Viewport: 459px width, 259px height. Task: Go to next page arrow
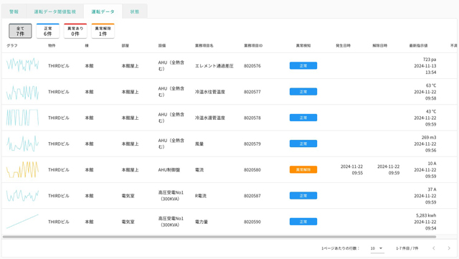coord(449,248)
